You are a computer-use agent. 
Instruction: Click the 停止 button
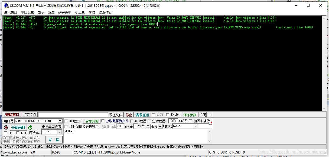(x=129, y=115)
